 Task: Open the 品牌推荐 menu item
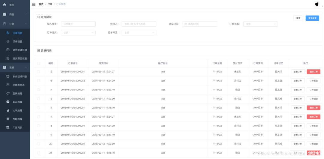(15, 94)
